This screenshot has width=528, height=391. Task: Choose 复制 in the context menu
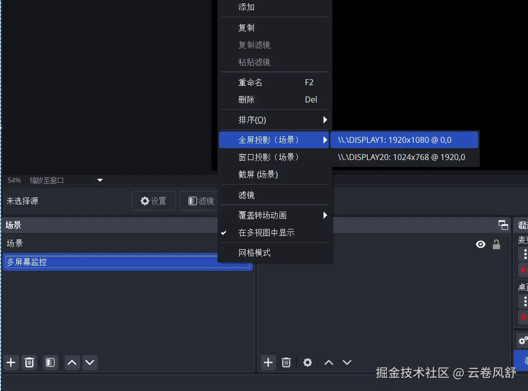[x=275, y=28]
